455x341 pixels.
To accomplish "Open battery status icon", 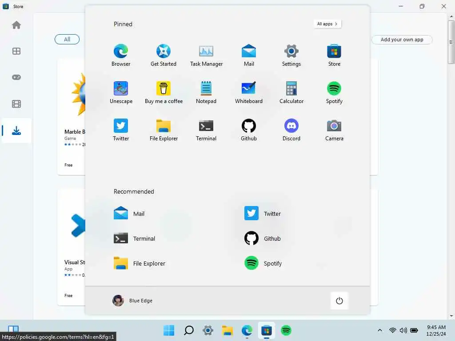I will pyautogui.click(x=414, y=330).
